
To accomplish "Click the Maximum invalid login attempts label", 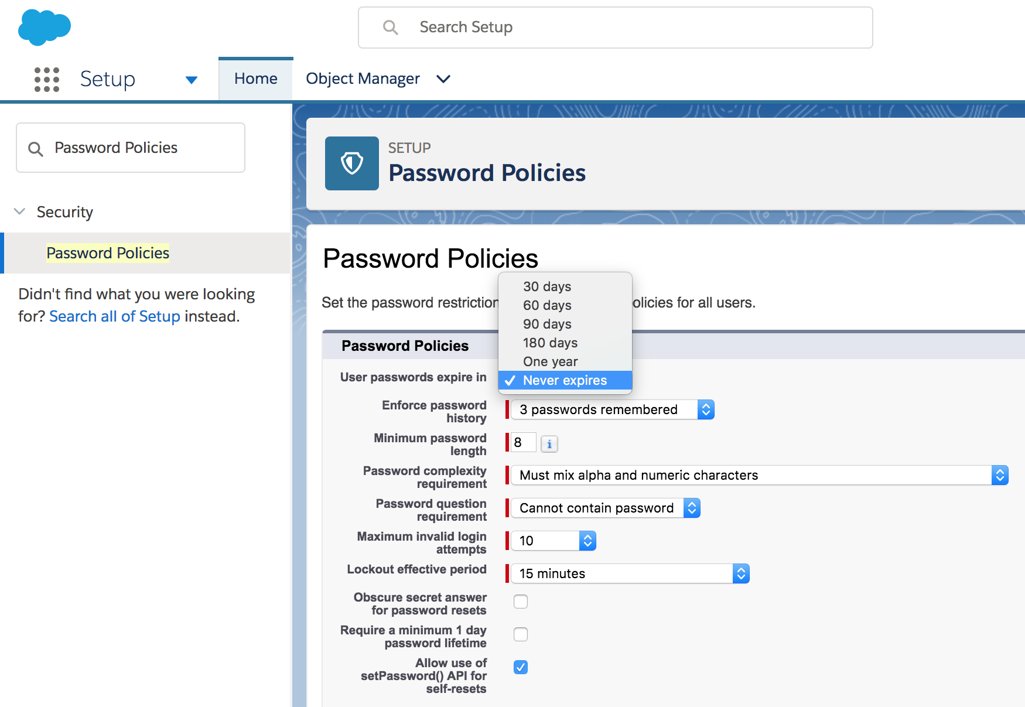I will pyautogui.click(x=422, y=543).
